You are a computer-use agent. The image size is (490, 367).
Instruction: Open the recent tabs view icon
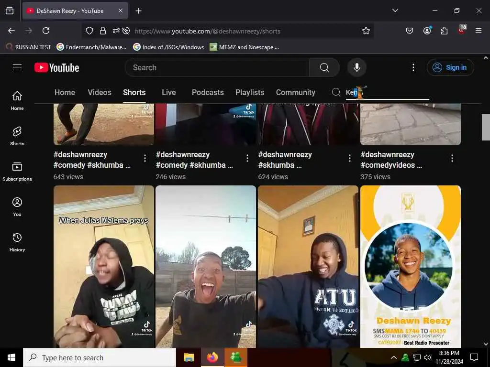[x=10, y=11]
